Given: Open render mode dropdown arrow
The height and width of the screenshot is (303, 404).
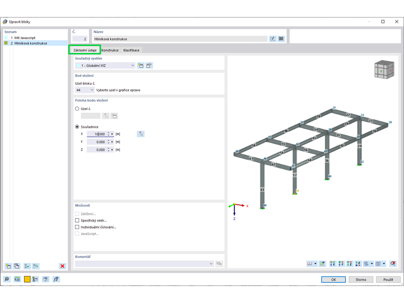Looking at the screenshot, I should pos(384,264).
